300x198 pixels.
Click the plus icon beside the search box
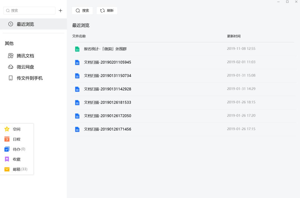coord(61,11)
